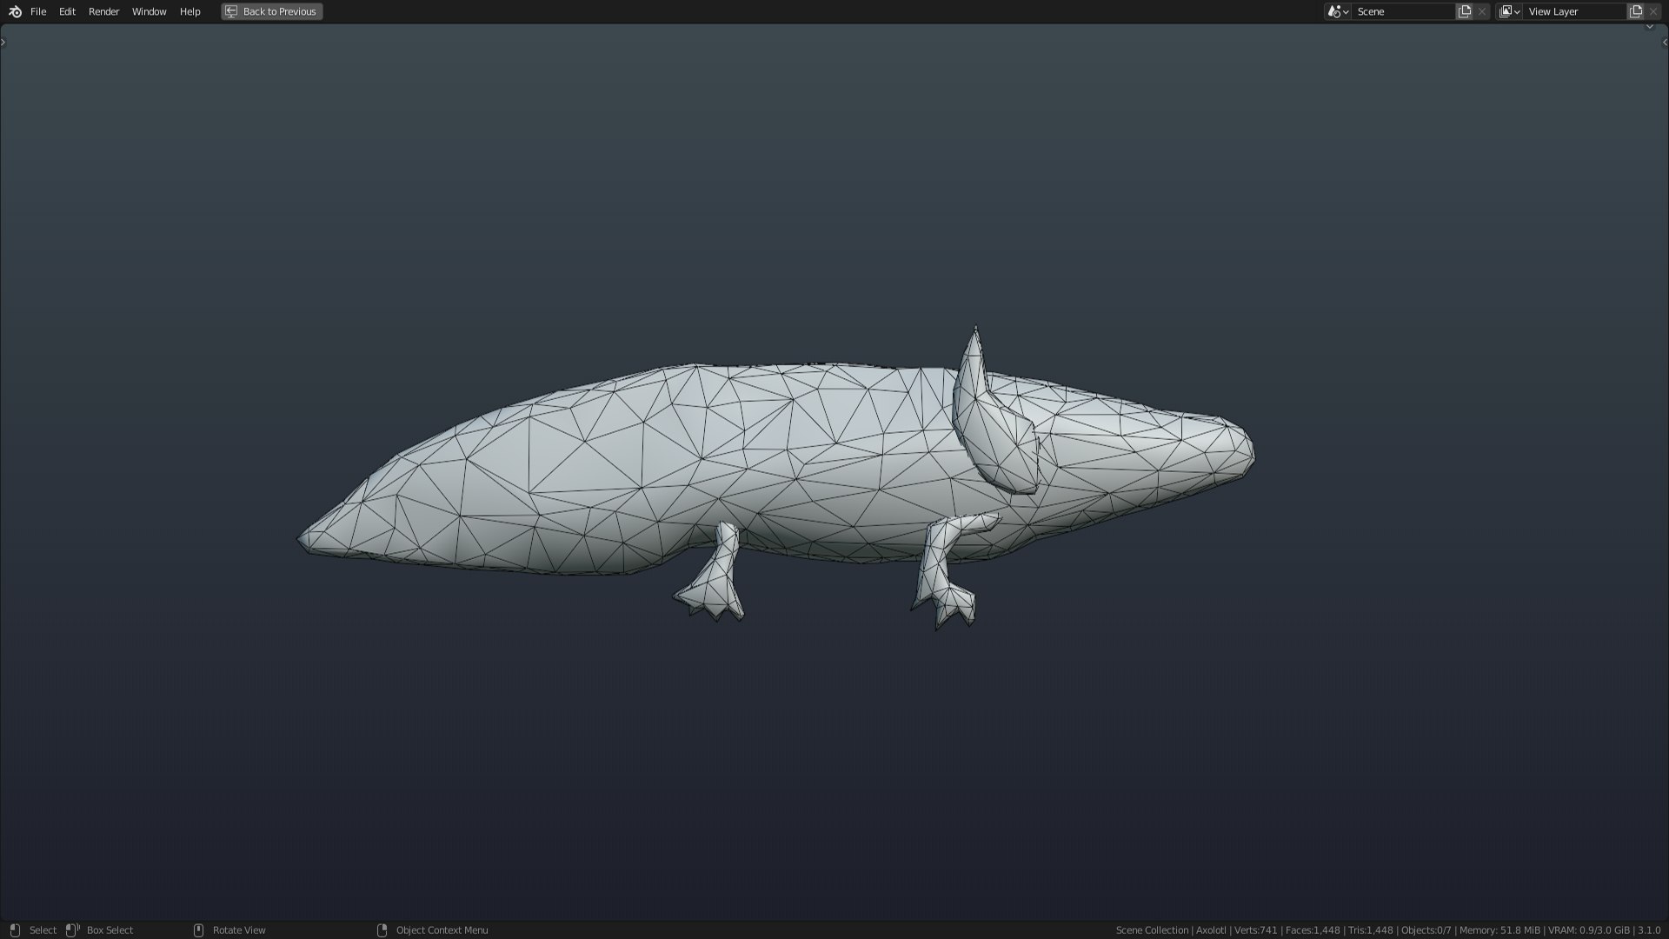This screenshot has height=939, width=1669.
Task: Open the view layer browse dropdown
Action: coord(1509,11)
